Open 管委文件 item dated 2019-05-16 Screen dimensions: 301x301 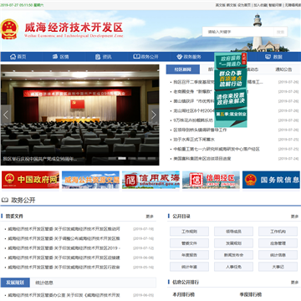click(x=64, y=267)
